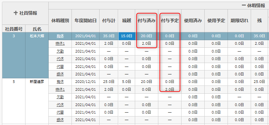Click the 社員番号 column header
This screenshot has height=125, width=269.
(14, 28)
